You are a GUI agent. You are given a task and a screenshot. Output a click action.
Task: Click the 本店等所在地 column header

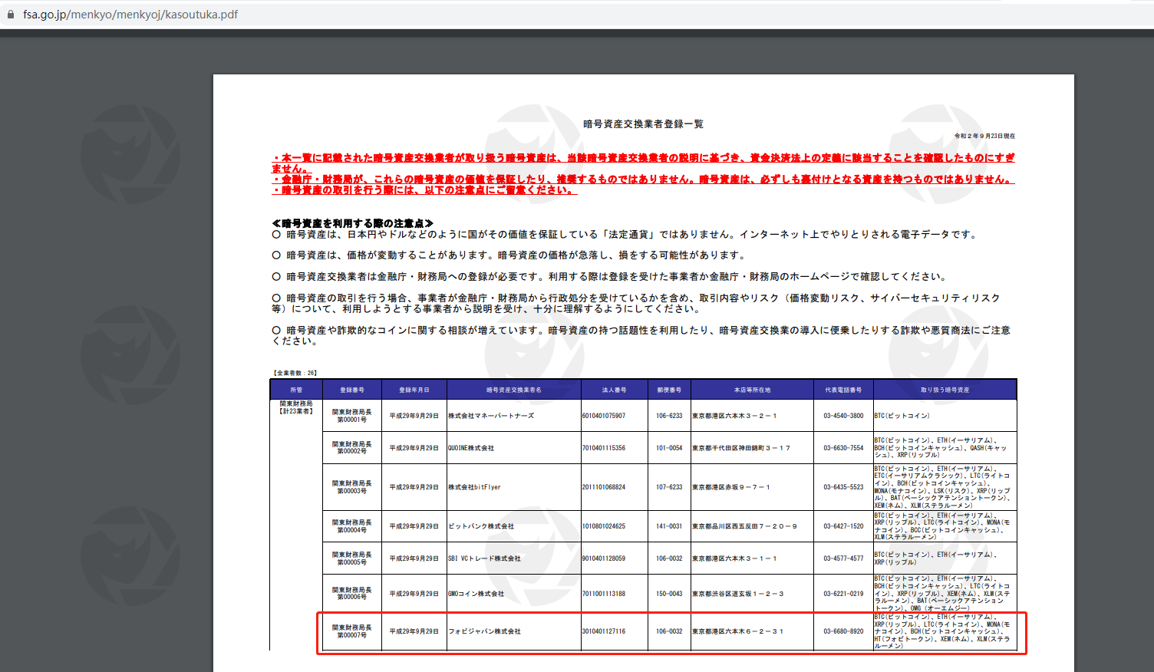[752, 390]
